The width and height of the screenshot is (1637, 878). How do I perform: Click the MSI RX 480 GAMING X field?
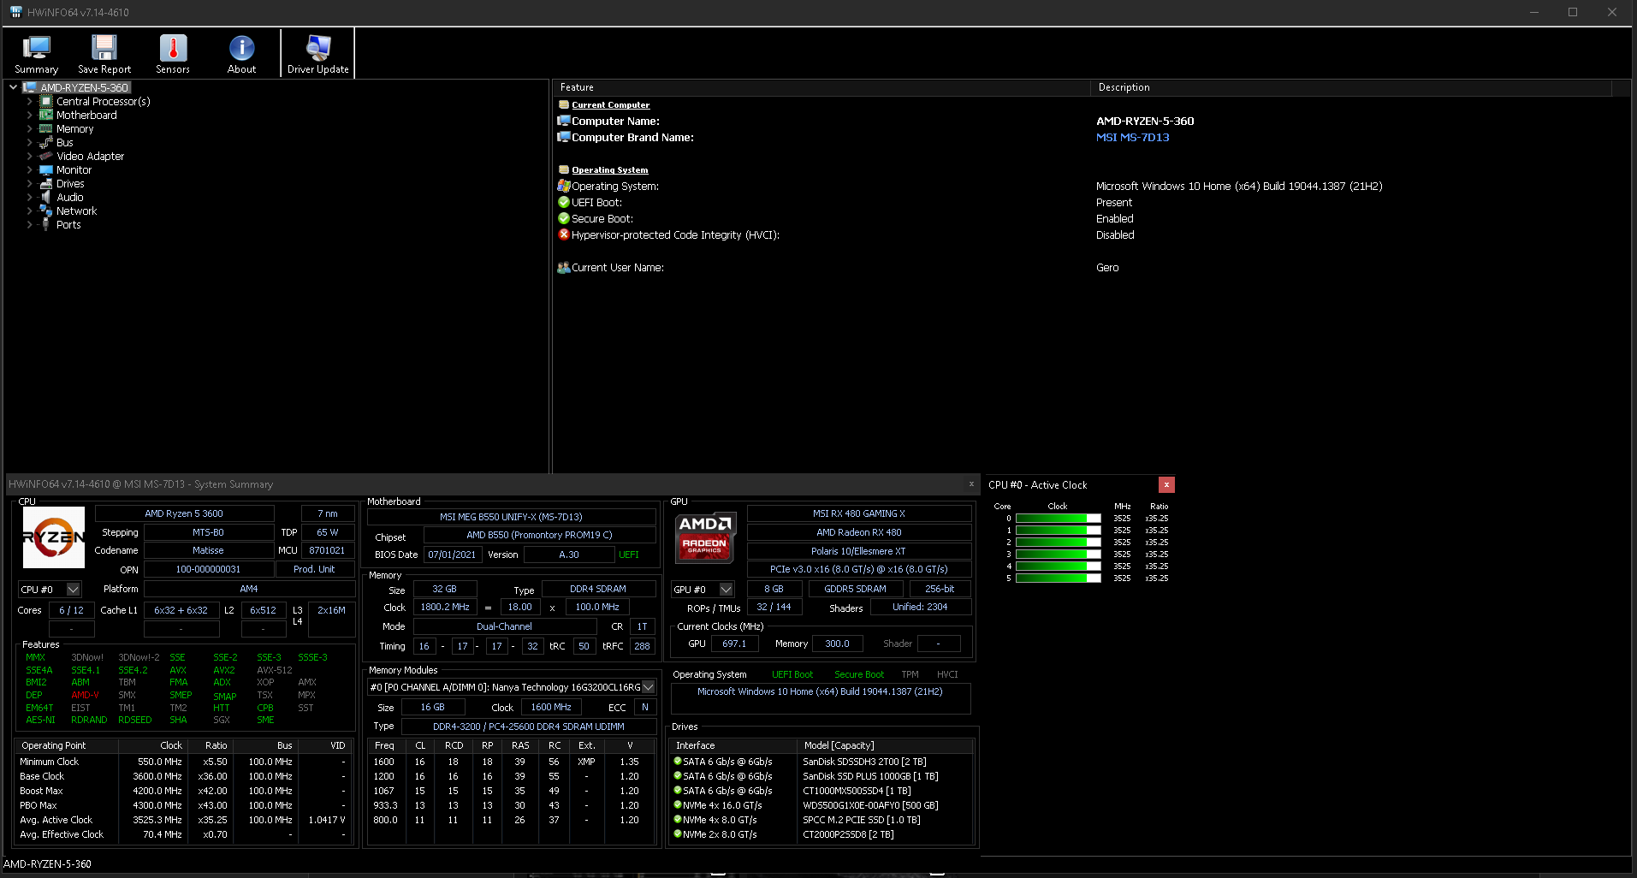859,513
